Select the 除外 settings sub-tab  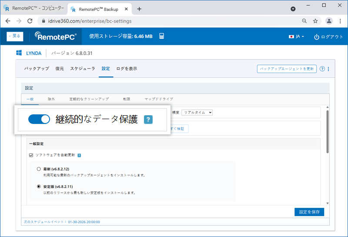coord(51,99)
